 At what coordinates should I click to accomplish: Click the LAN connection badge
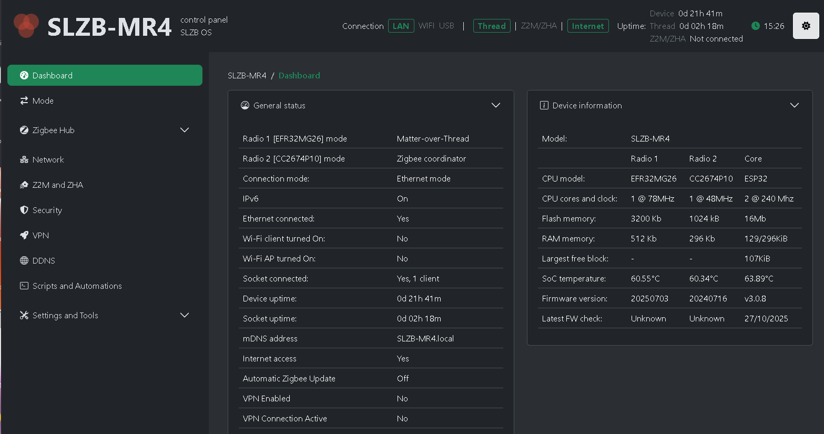click(401, 26)
